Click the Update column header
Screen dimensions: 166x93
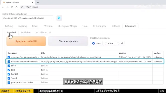157,53
